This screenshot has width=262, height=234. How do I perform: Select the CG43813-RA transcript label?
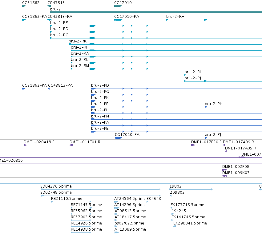tap(60, 17)
